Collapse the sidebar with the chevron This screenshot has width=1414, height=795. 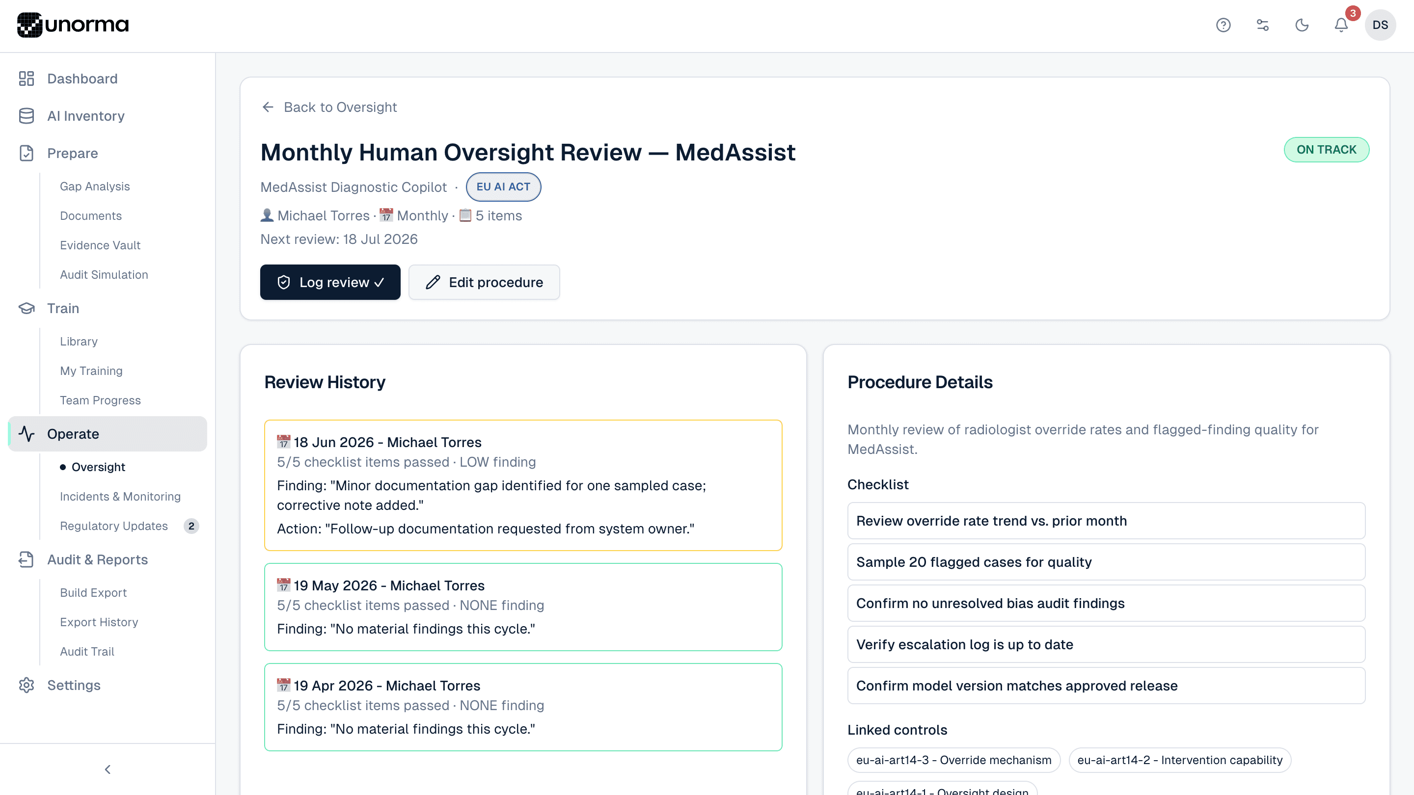(108, 769)
